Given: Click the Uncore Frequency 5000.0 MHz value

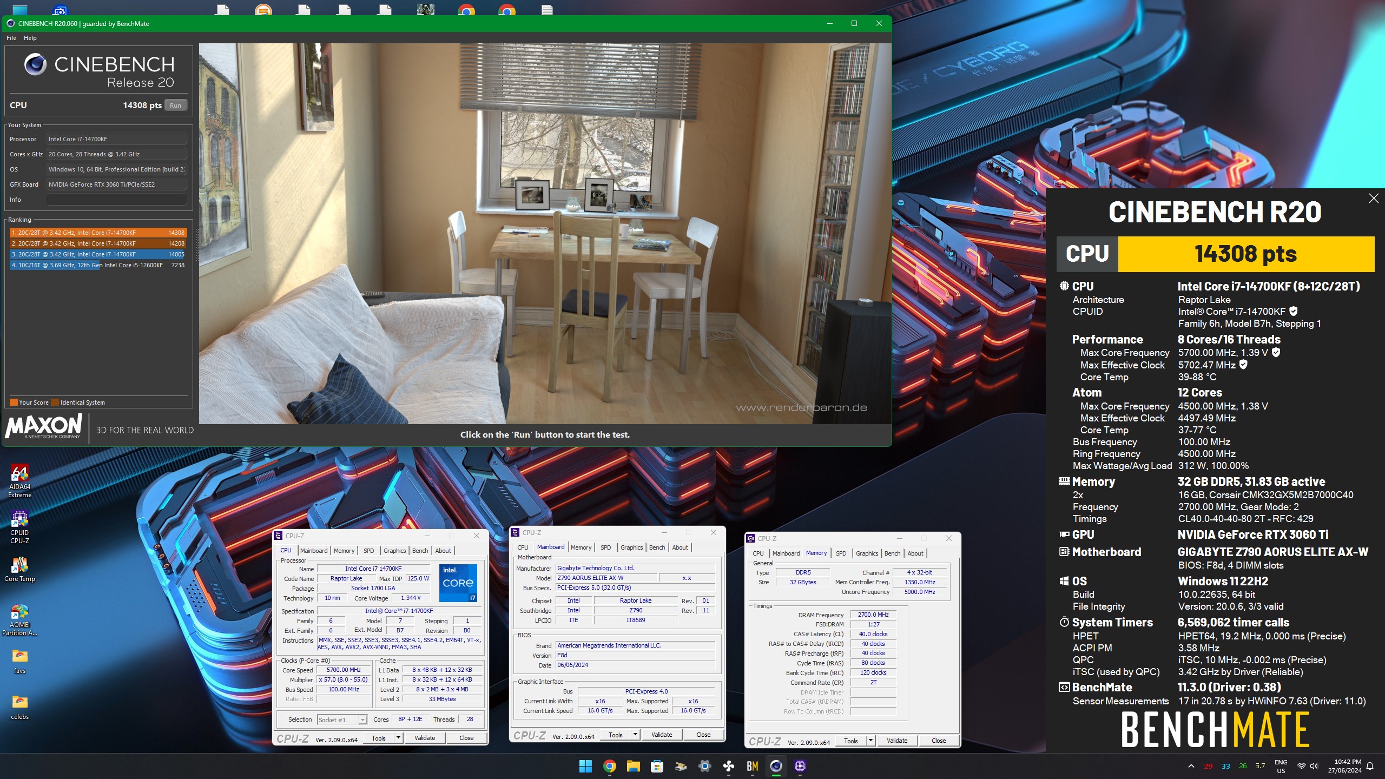Looking at the screenshot, I should coord(920,592).
